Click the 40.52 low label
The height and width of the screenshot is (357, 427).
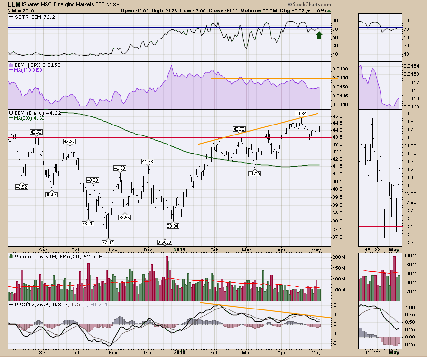(21, 187)
